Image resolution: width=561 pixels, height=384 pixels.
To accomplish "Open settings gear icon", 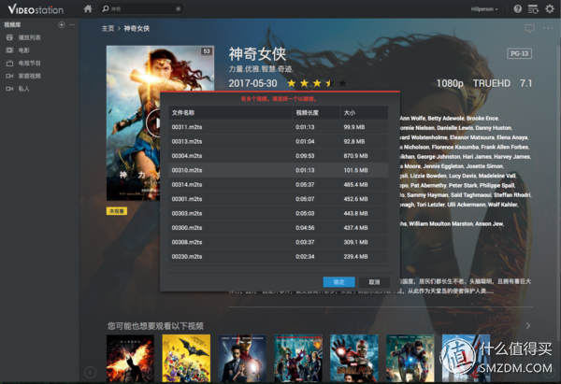I will tap(550, 8).
